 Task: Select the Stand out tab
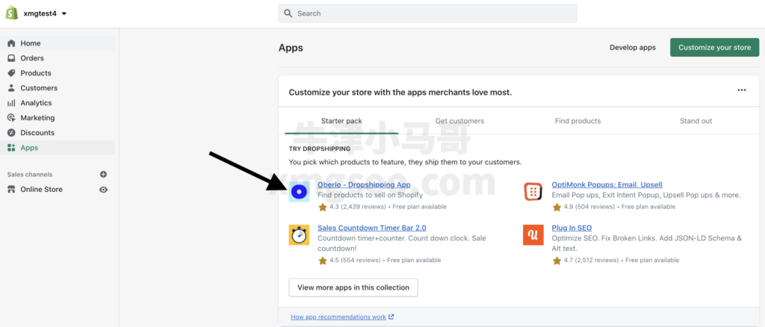696,121
